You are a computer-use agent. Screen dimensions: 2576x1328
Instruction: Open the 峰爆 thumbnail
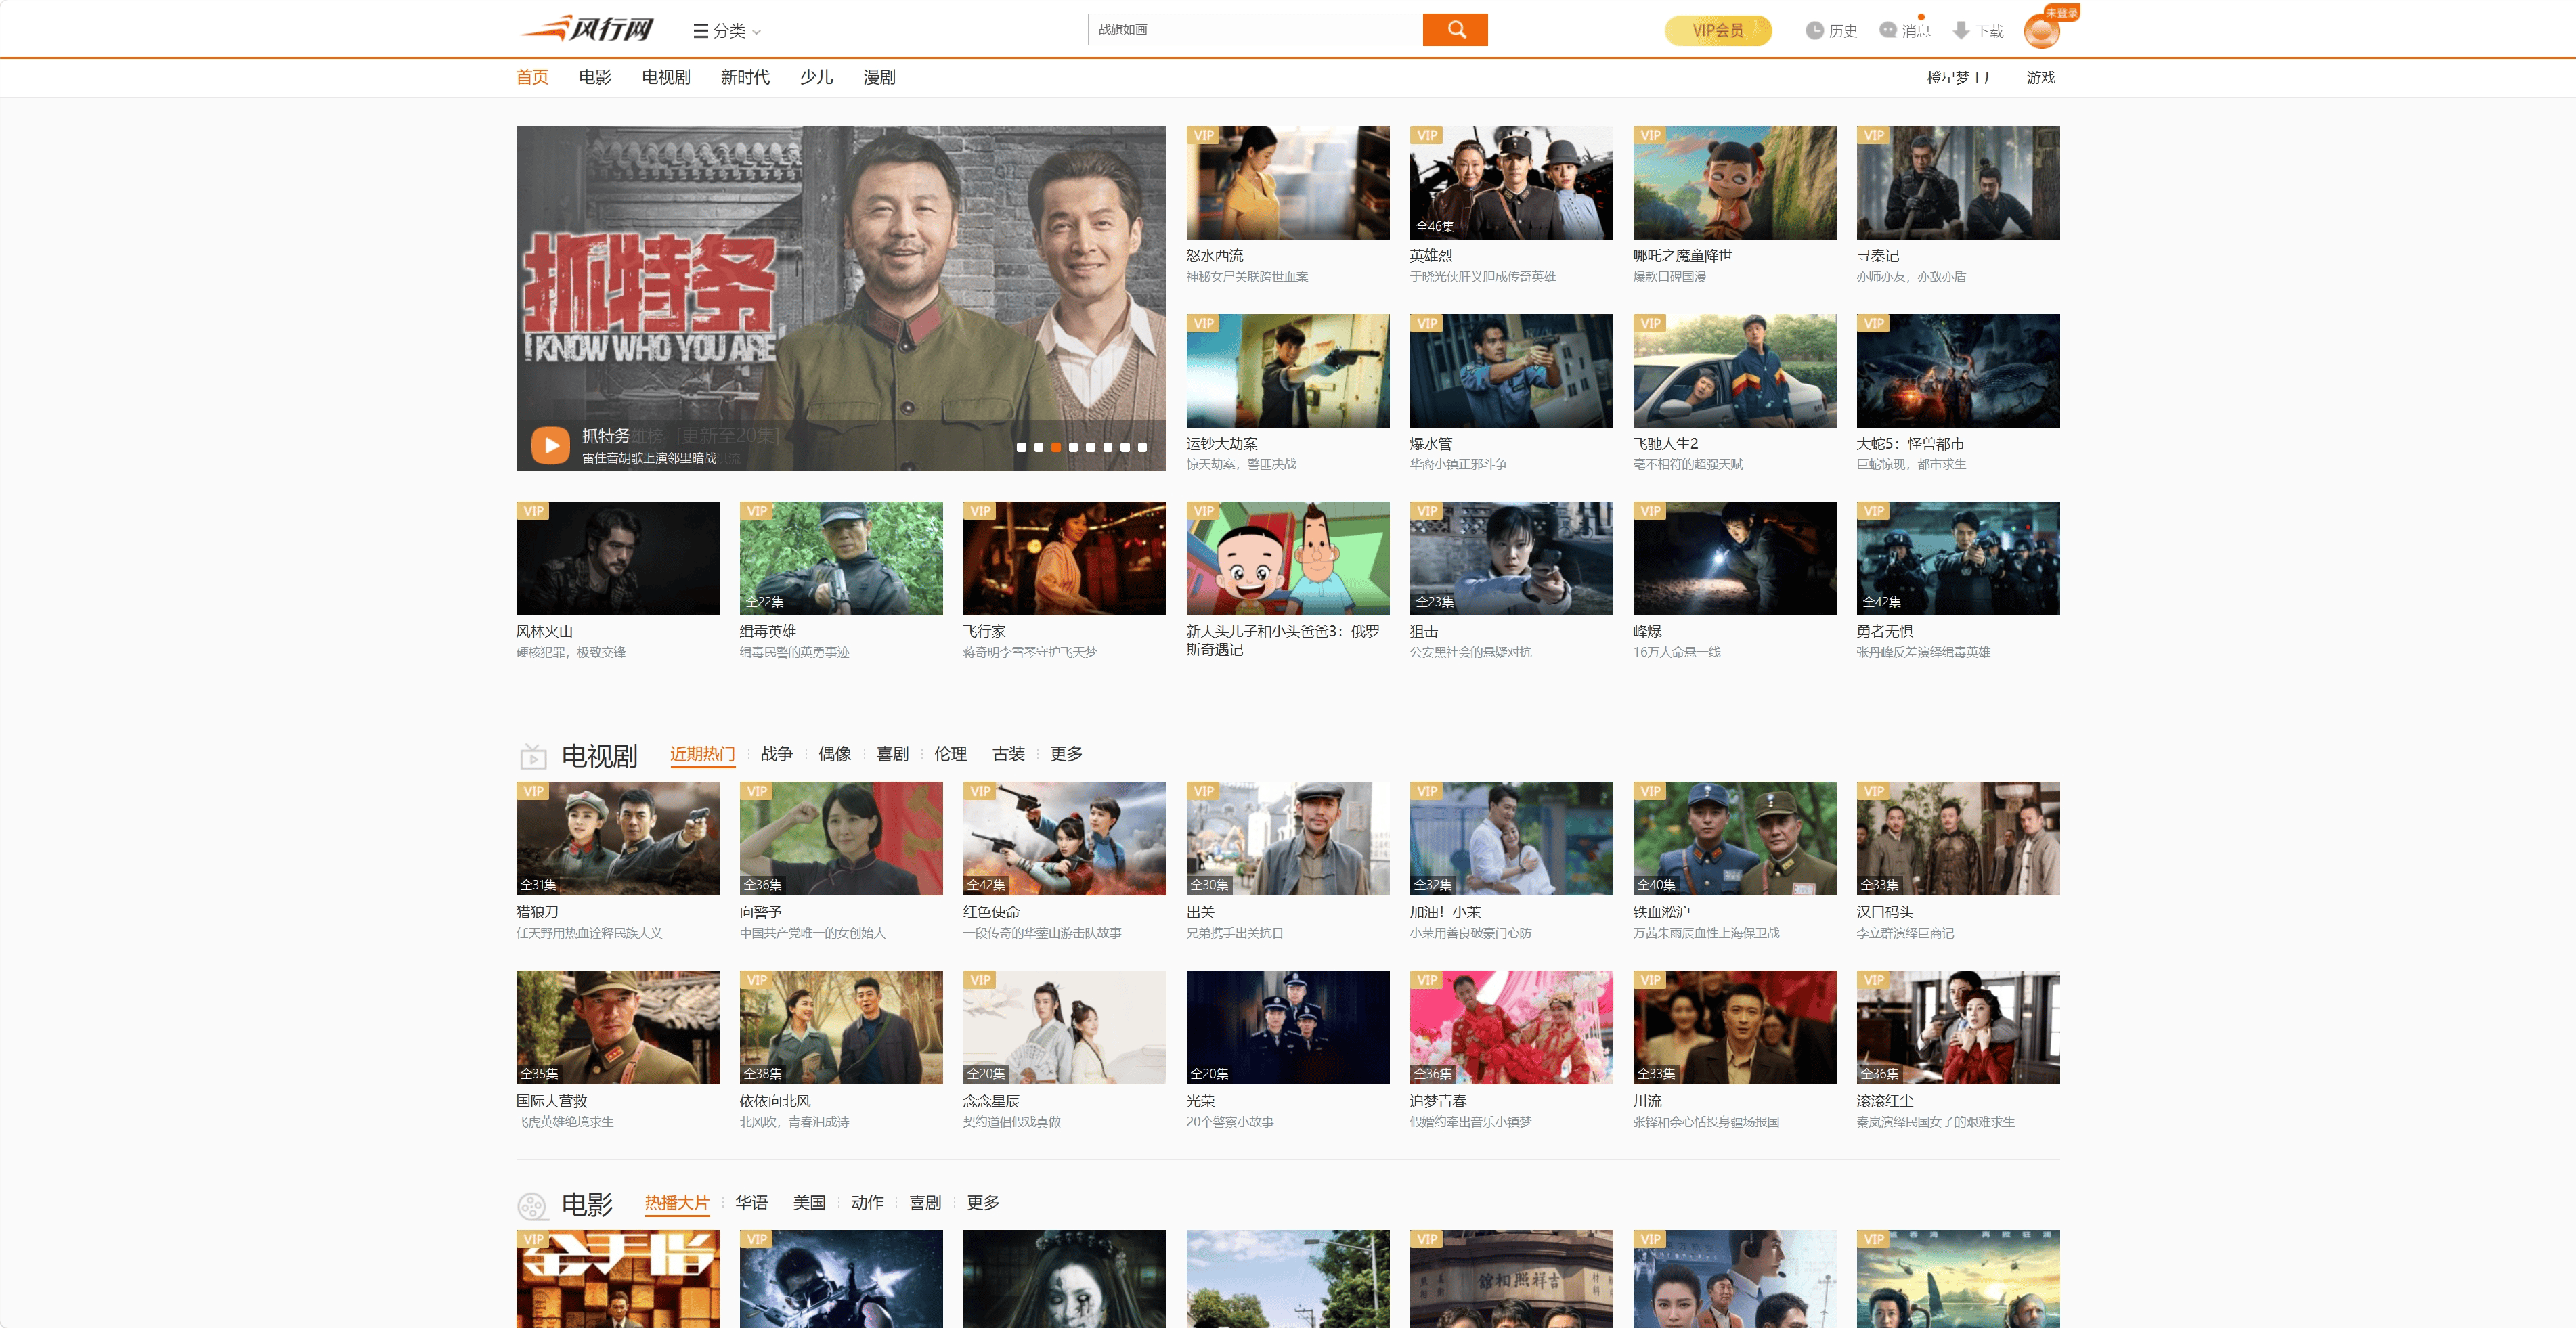(x=1735, y=558)
